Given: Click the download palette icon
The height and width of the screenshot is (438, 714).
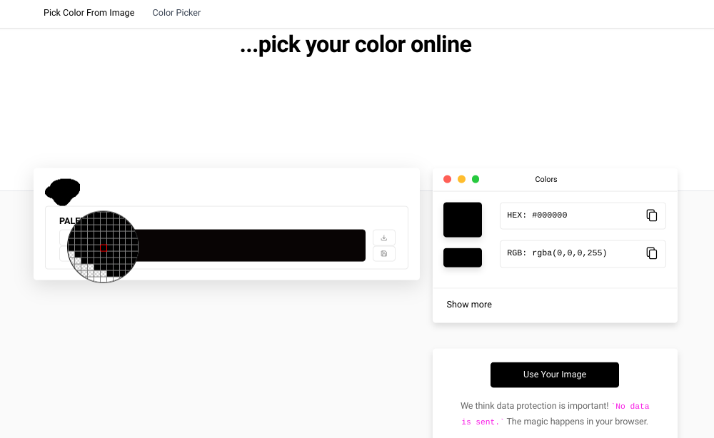Looking at the screenshot, I should pos(384,238).
